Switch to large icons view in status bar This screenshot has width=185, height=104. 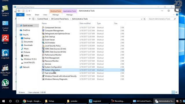(176, 92)
